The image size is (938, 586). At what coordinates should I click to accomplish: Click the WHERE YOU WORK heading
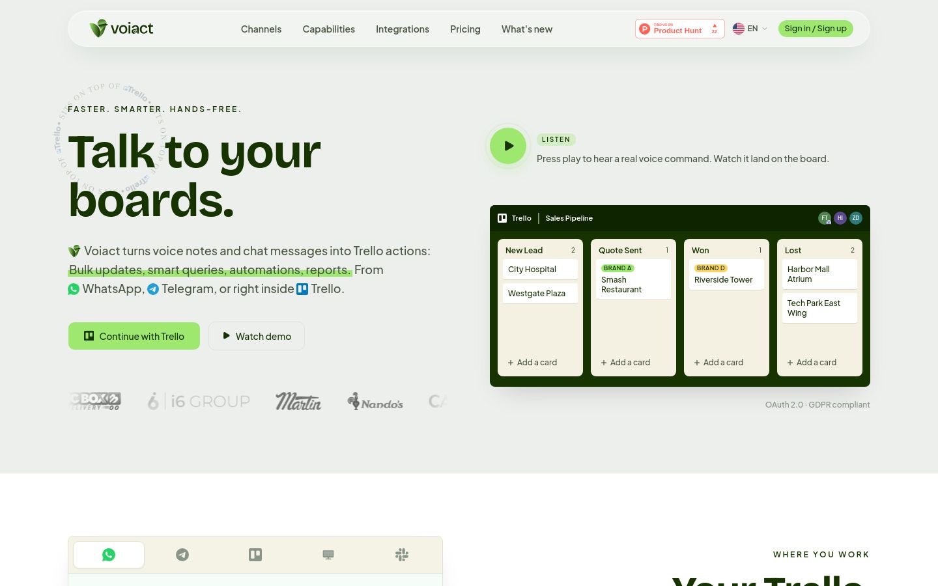pyautogui.click(x=821, y=555)
